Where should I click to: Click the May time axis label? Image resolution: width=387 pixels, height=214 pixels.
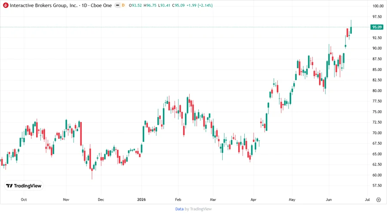(292, 200)
